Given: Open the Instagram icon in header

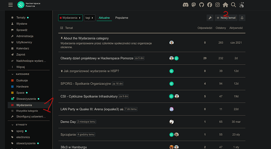Looking at the screenshot, I should [x=218, y=5].
